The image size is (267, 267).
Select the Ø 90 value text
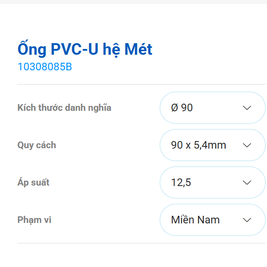click(182, 108)
